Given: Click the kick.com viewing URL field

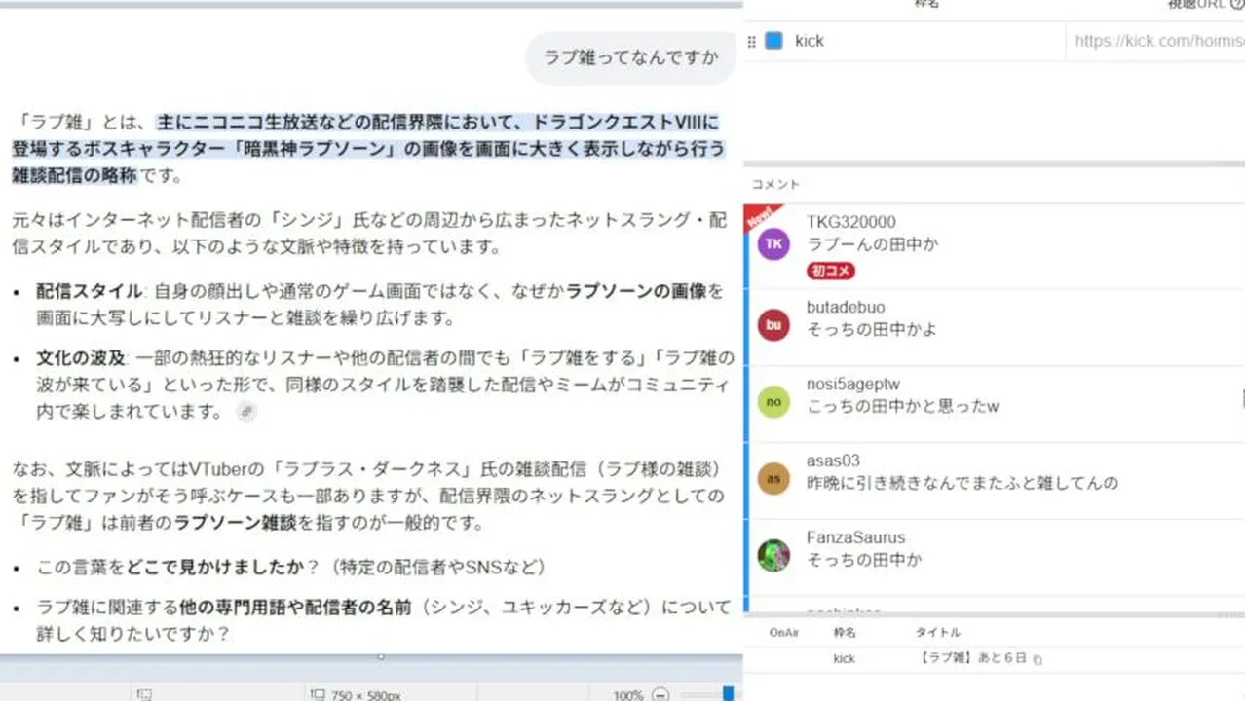Looking at the screenshot, I should (1156, 41).
